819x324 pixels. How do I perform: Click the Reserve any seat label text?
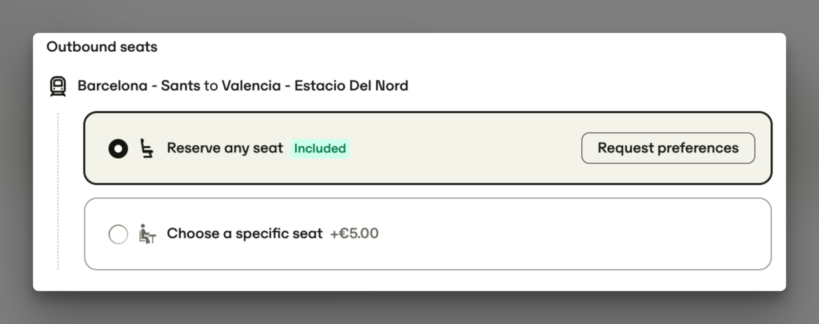tap(225, 148)
